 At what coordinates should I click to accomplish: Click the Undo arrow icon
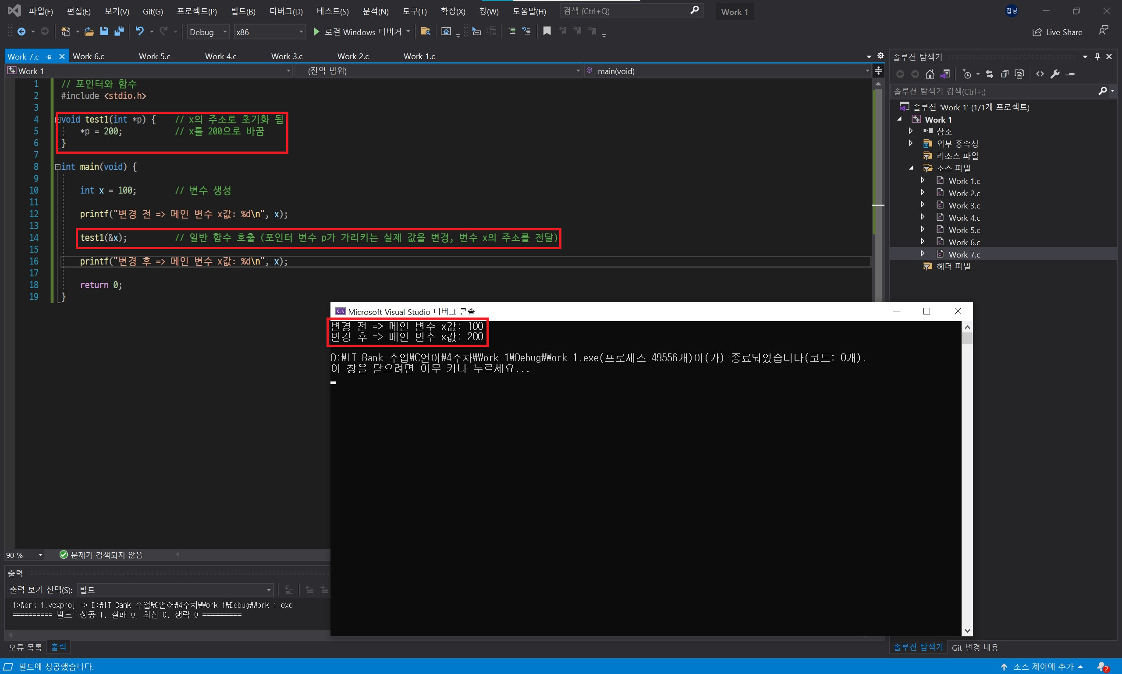139,32
